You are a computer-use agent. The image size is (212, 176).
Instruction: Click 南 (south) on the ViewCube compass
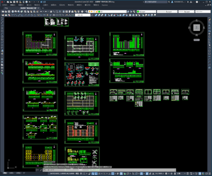click(x=196, y=35)
